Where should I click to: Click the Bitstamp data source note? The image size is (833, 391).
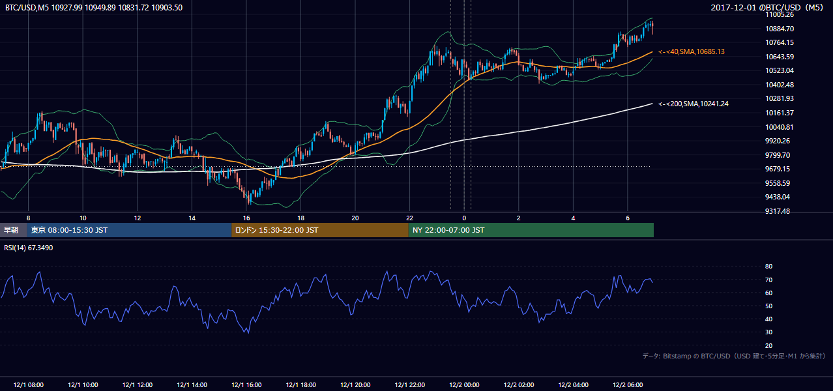tap(734, 356)
